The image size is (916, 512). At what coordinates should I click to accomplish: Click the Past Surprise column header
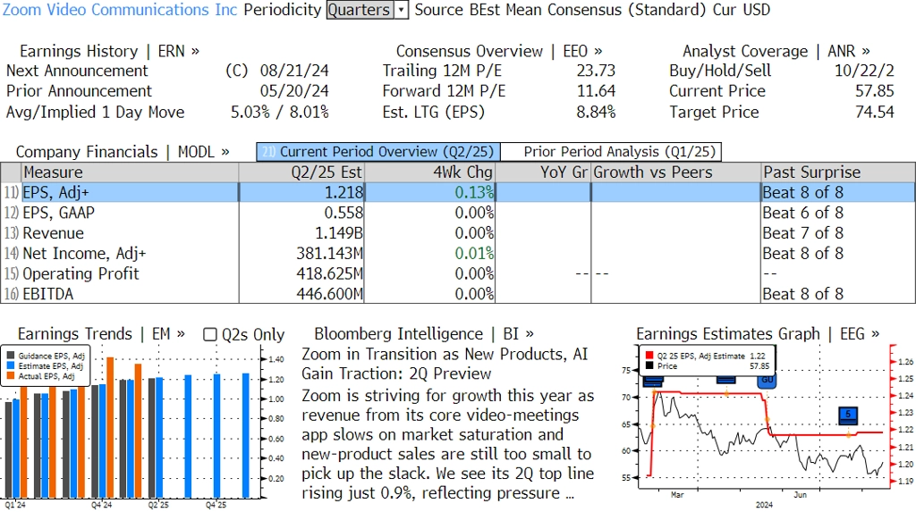click(x=838, y=172)
